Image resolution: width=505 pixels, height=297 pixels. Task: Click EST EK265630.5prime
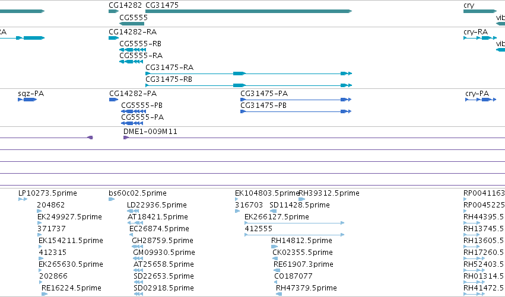41,270
